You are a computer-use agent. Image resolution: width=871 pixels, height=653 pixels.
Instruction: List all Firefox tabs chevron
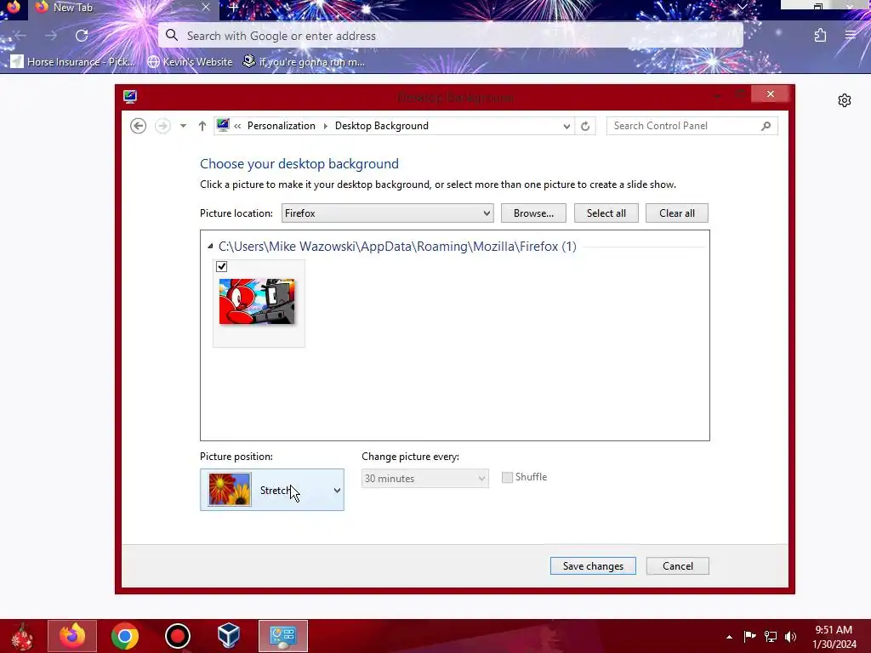point(742,7)
